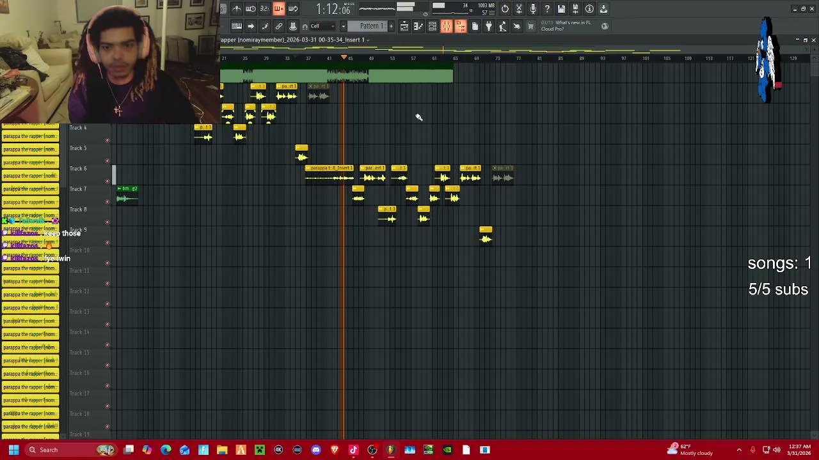
Task: Add new pattern with plus button
Action: [x=391, y=26]
